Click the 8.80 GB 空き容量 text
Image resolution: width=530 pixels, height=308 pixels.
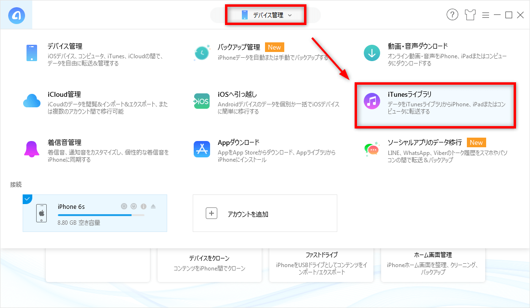point(79,222)
